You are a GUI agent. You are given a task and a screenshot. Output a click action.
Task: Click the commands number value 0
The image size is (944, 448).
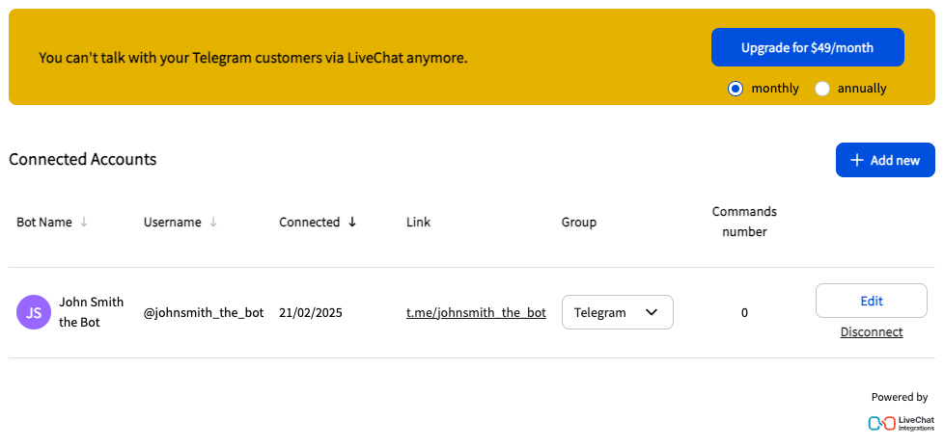pos(744,313)
